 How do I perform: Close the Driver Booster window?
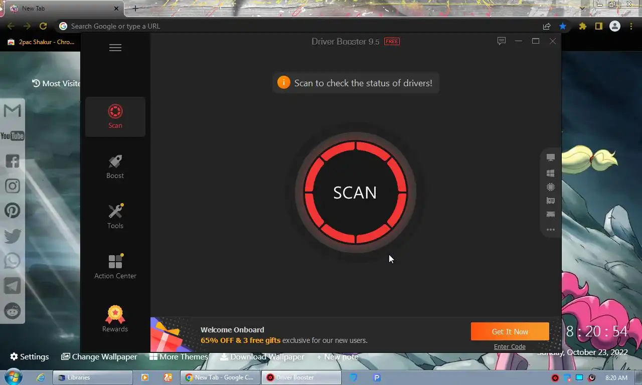[x=553, y=41]
